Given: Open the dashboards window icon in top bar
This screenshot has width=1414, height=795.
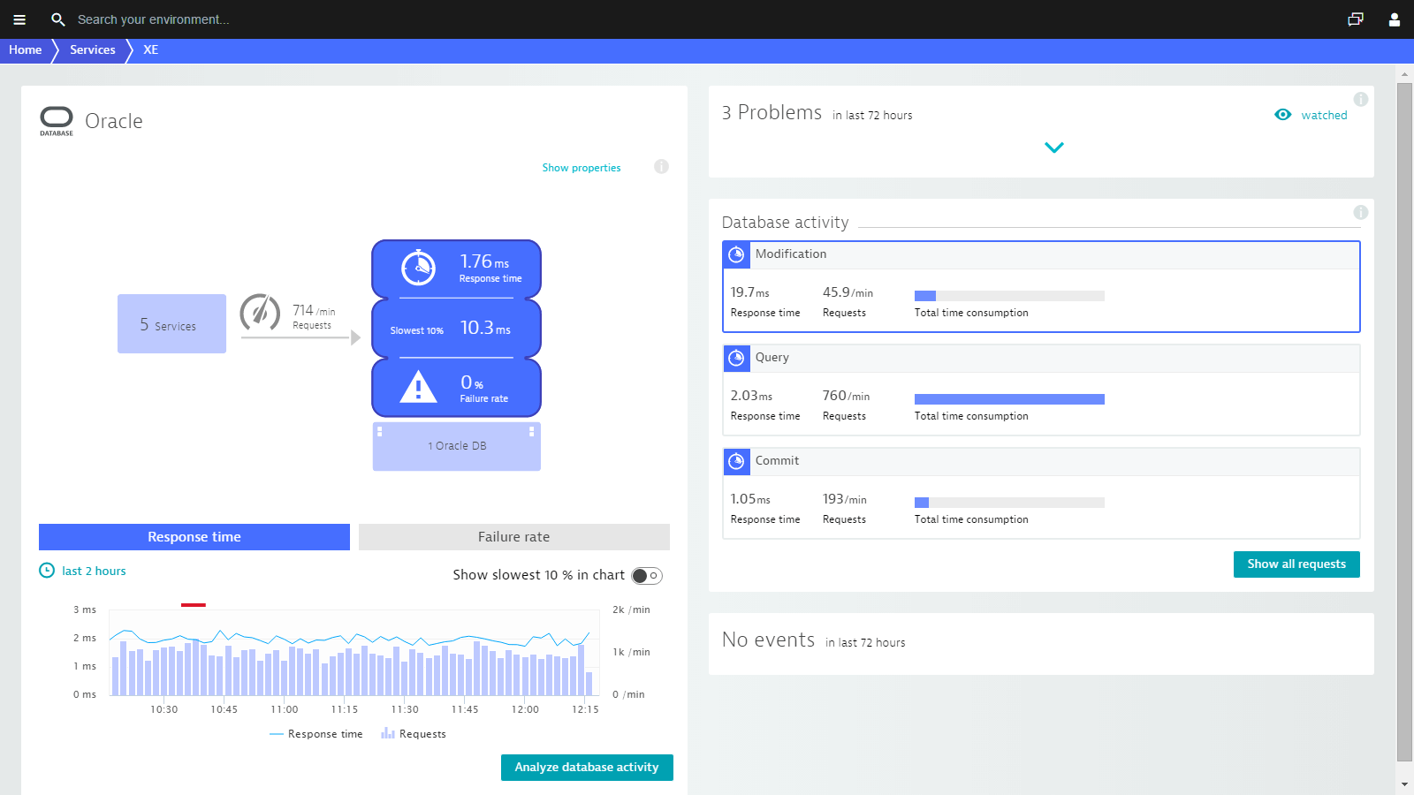Looking at the screenshot, I should [1356, 19].
